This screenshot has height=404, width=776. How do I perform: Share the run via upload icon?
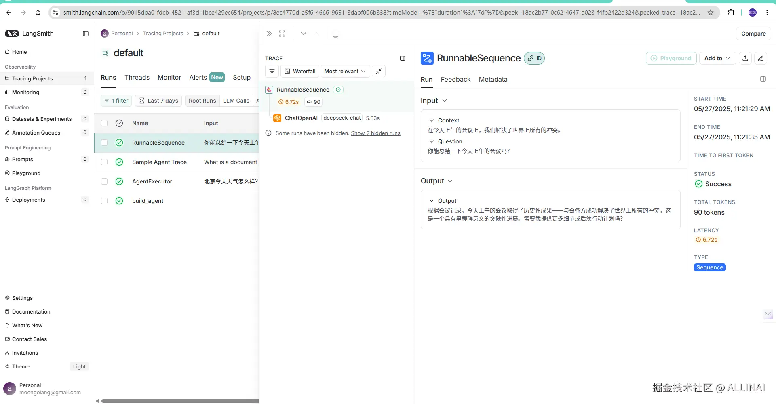[x=745, y=58]
